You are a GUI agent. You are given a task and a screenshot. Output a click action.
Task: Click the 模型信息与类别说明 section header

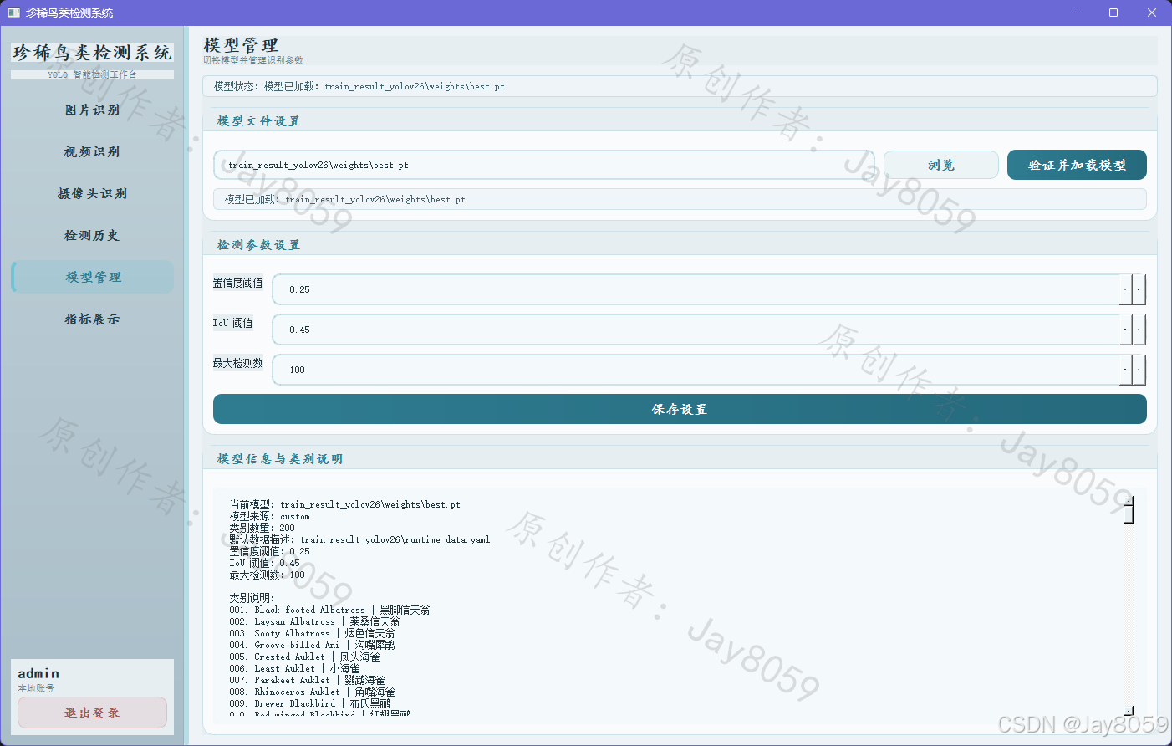click(x=280, y=459)
